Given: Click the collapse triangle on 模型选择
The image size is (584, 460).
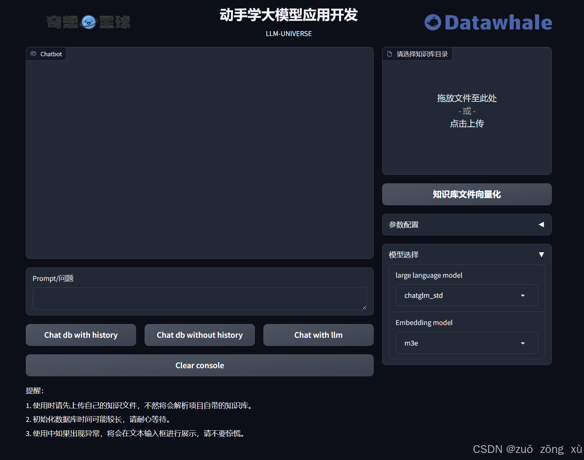Looking at the screenshot, I should 542,254.
